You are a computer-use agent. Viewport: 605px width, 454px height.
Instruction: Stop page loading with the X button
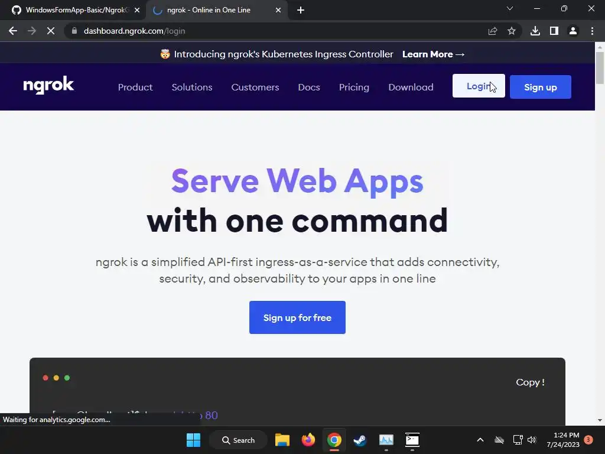(51, 31)
